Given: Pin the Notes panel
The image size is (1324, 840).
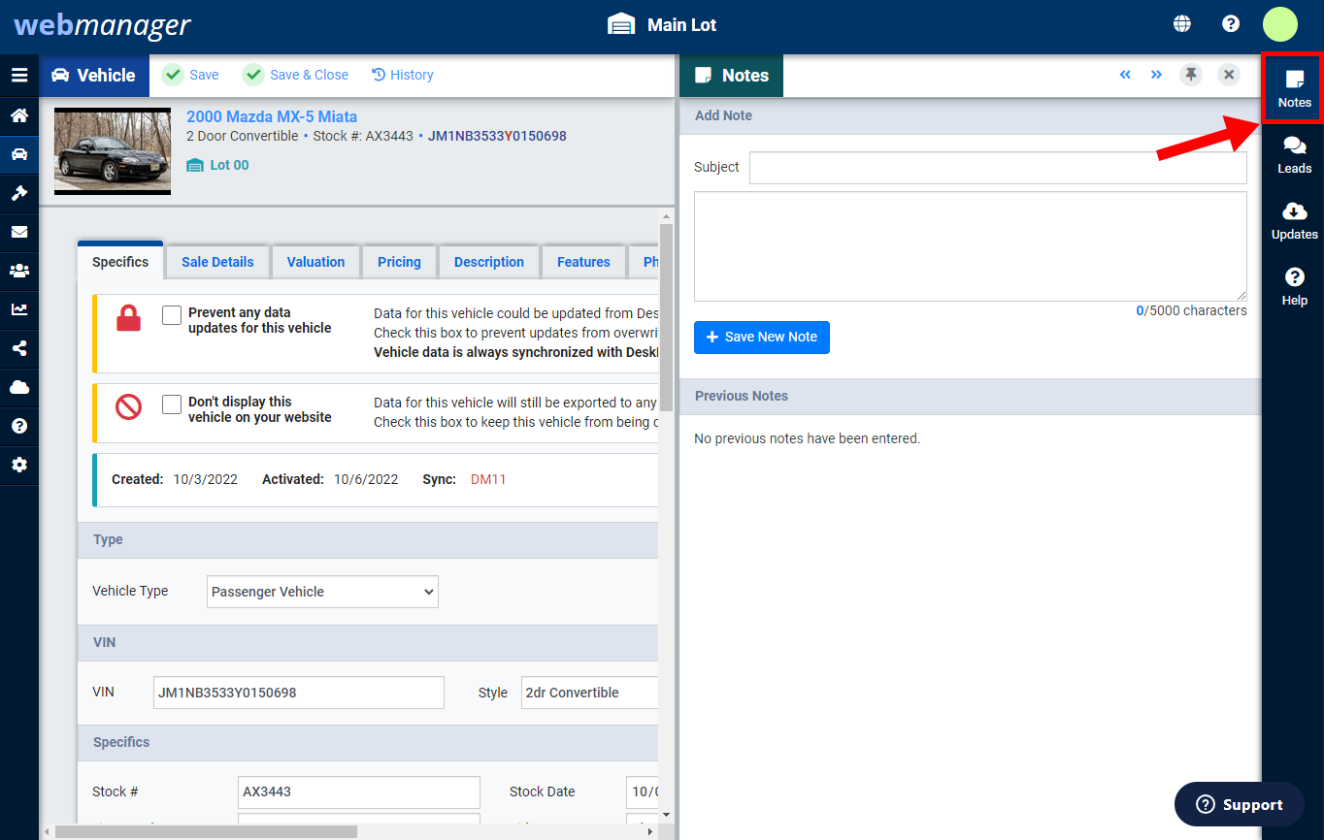Looking at the screenshot, I should pos(1191,75).
